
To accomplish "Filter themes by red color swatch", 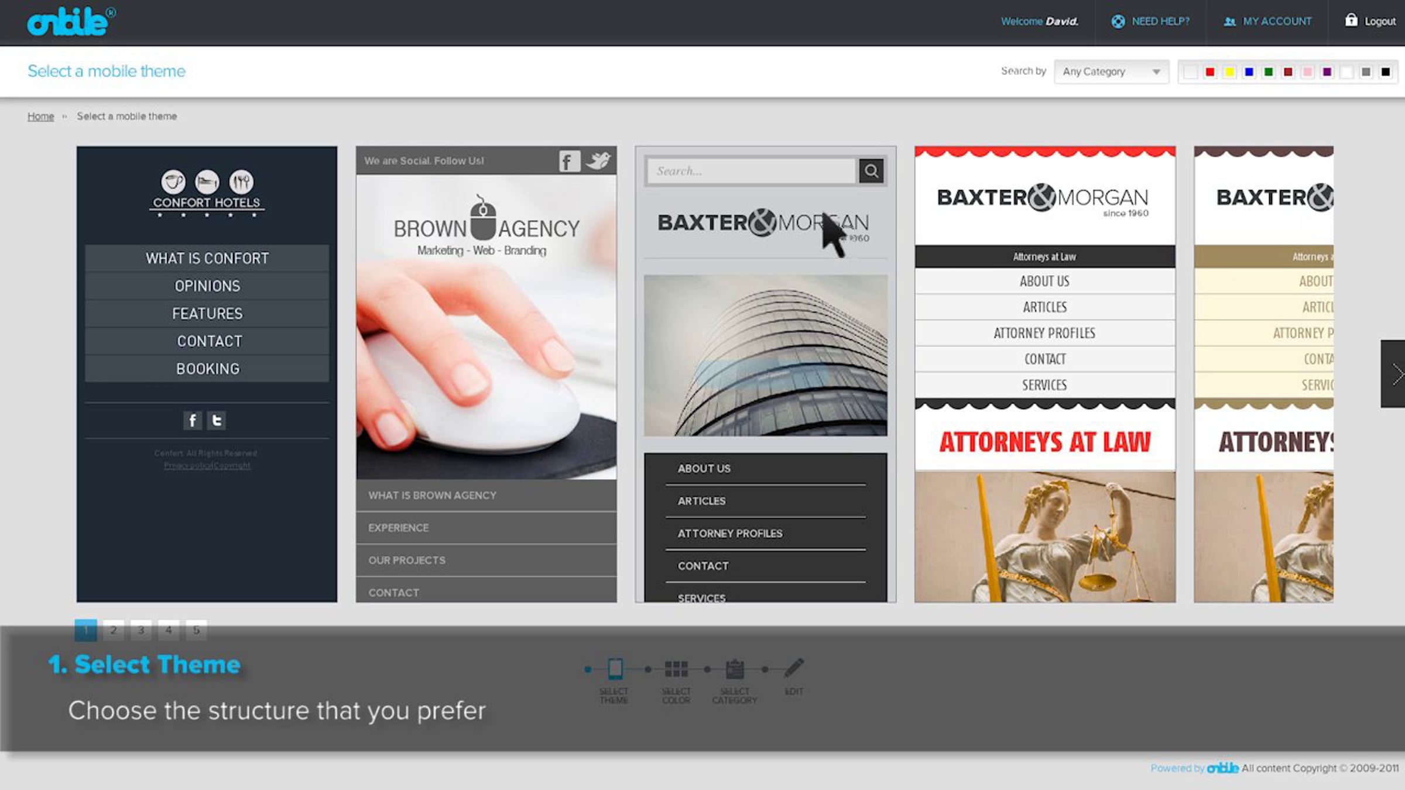I will [x=1209, y=72].
